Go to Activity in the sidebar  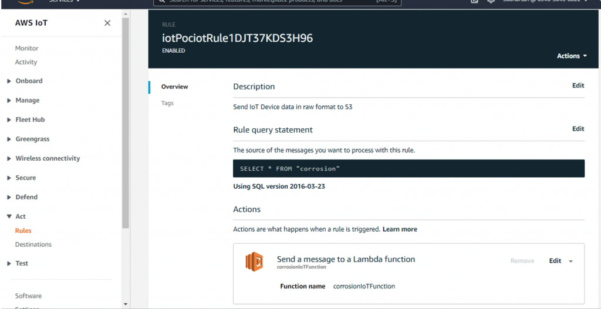pos(26,62)
